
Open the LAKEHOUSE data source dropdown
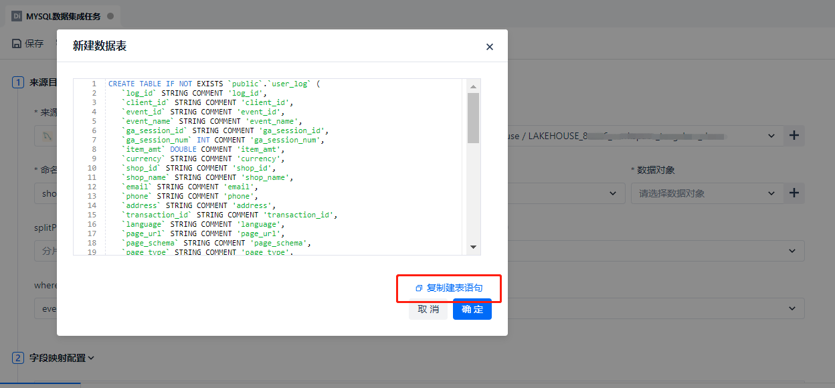pos(642,136)
